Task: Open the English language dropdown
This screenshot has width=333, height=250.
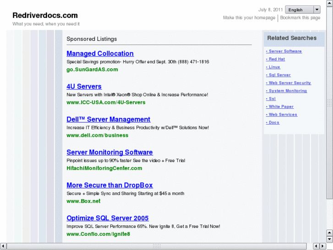Action: point(302,10)
